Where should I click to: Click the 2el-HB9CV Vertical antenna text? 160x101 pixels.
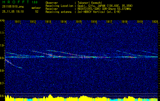tap(99, 12)
